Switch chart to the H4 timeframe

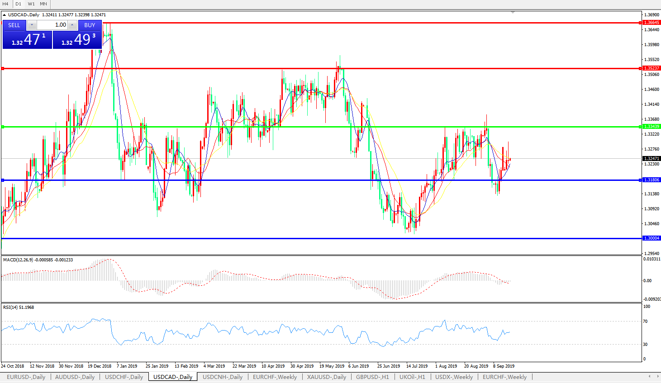click(5, 4)
